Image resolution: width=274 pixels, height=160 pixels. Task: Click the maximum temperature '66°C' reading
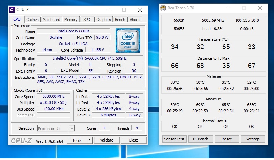coord(251,105)
